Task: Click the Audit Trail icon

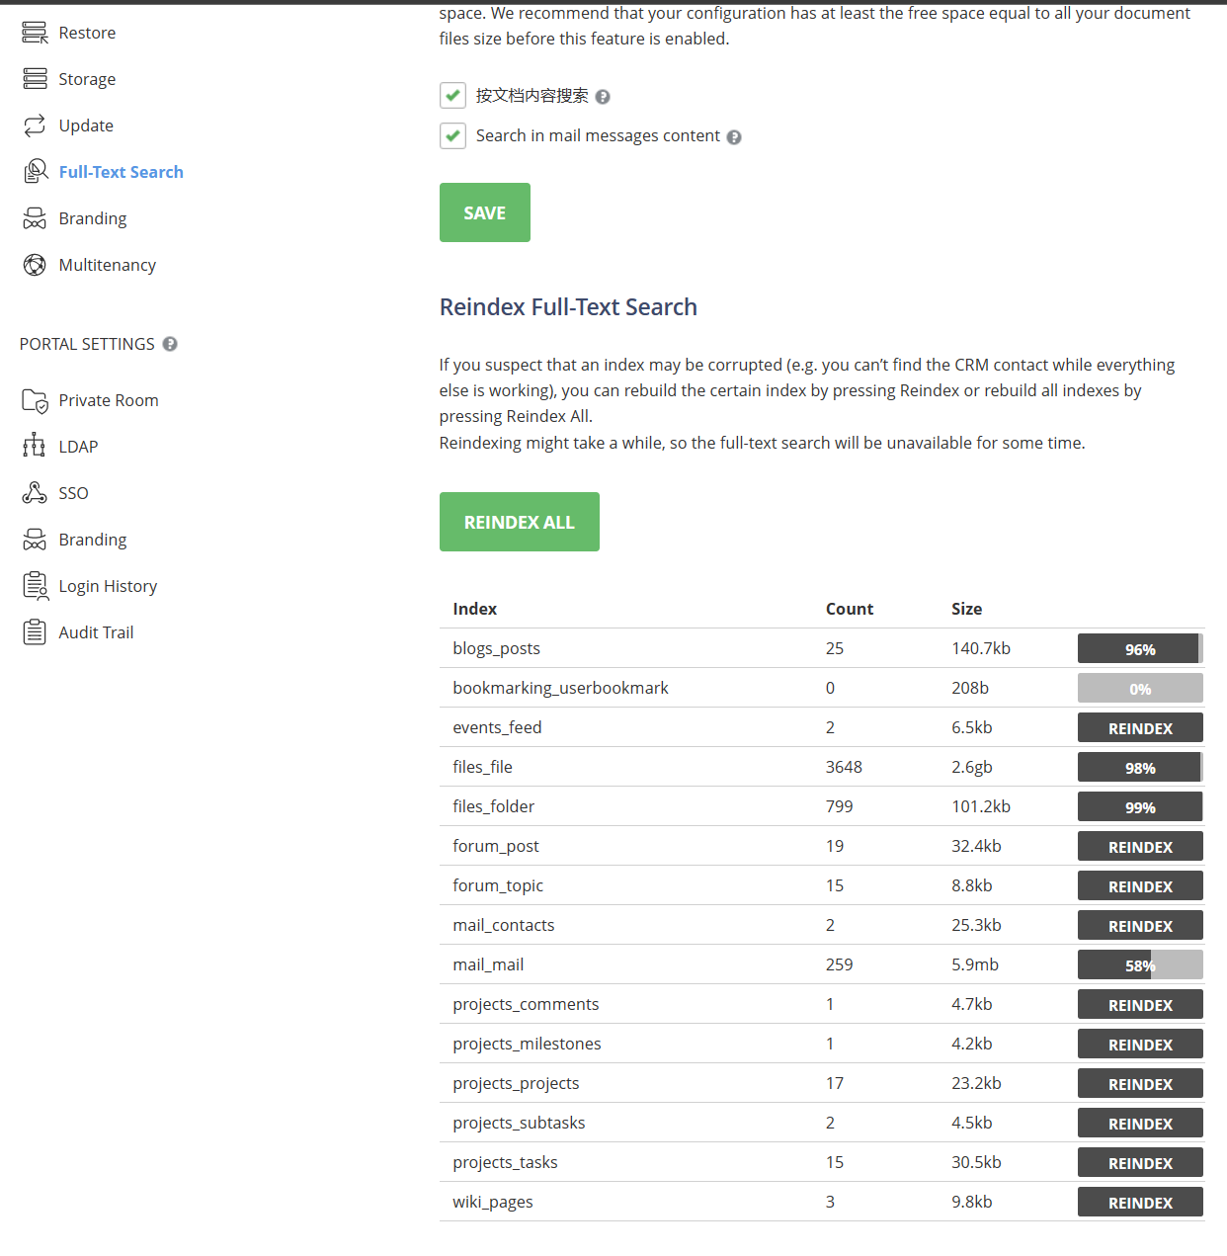Action: (x=34, y=631)
